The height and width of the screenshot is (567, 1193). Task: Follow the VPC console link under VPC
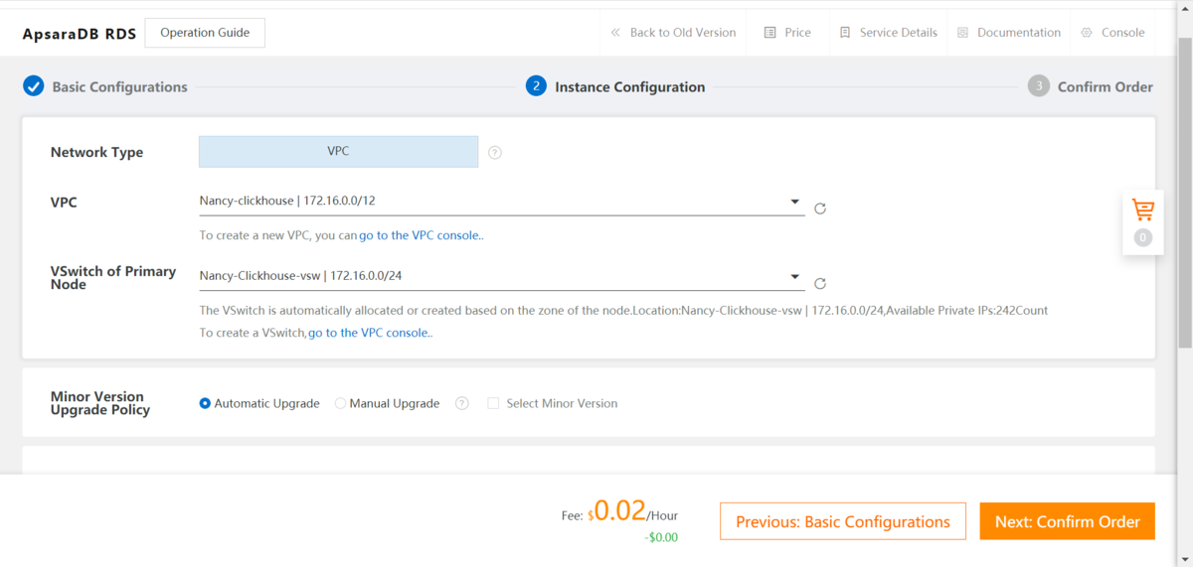point(422,235)
